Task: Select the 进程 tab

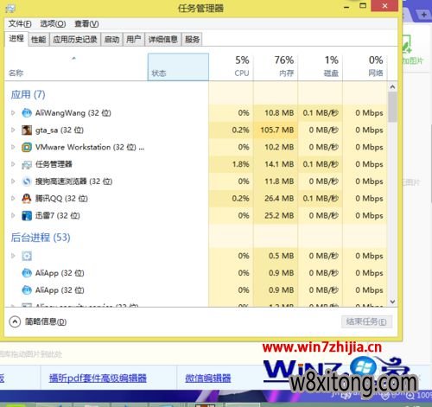Action: tap(16, 39)
